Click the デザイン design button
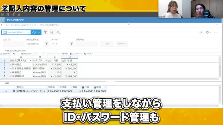Image resolution: width=223 pixels, height=125 pixels. click(89, 54)
